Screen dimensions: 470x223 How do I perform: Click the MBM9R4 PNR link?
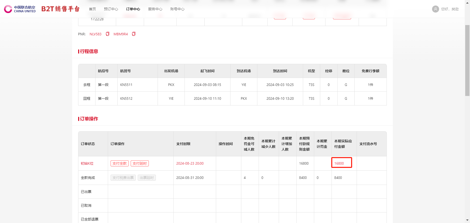tap(121, 34)
